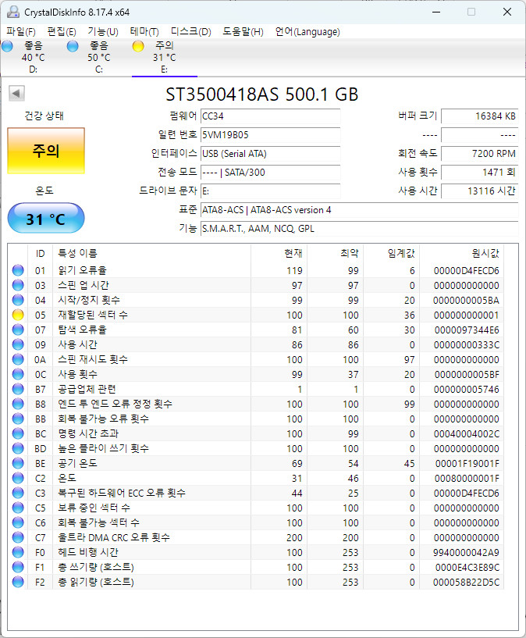Click raw value 9940000042A9 of 헤드 비행 시간
The width and height of the screenshot is (526, 638).
466,553
